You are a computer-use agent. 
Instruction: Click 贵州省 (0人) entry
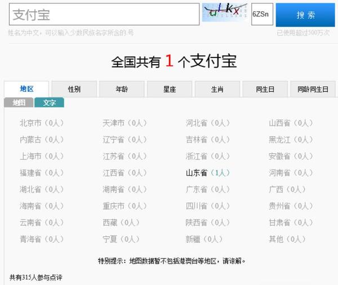click(x=291, y=206)
